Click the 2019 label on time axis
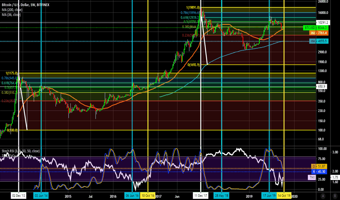The width and height of the screenshot is (340, 200). click(249, 196)
